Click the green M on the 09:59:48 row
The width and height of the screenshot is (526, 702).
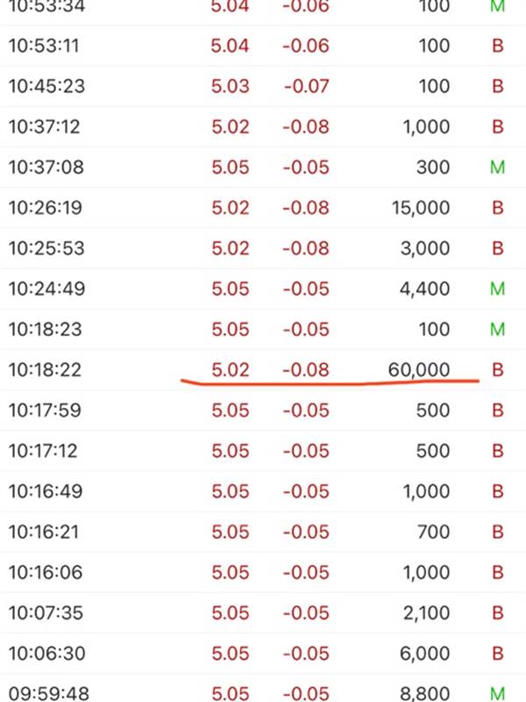(497, 694)
